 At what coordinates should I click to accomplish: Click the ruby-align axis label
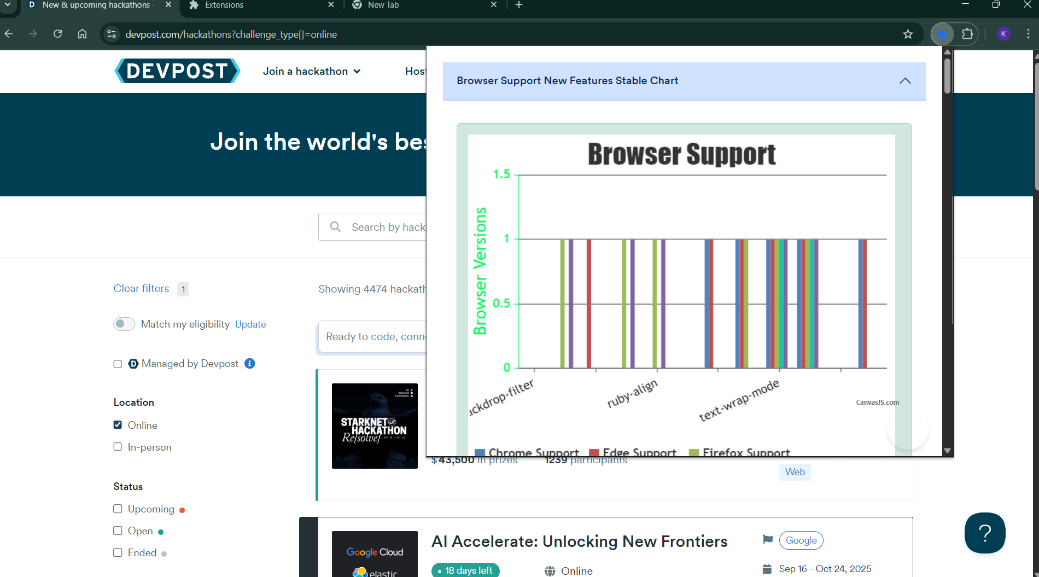tap(633, 393)
